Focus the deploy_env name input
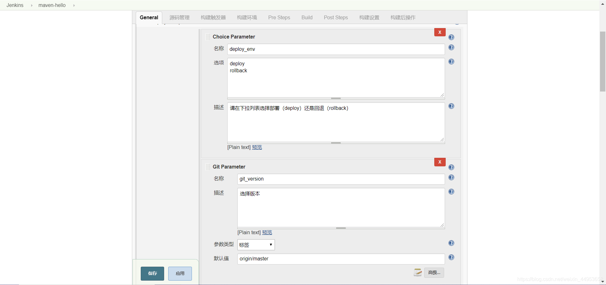Viewport: 606px width, 285px height. point(336,49)
